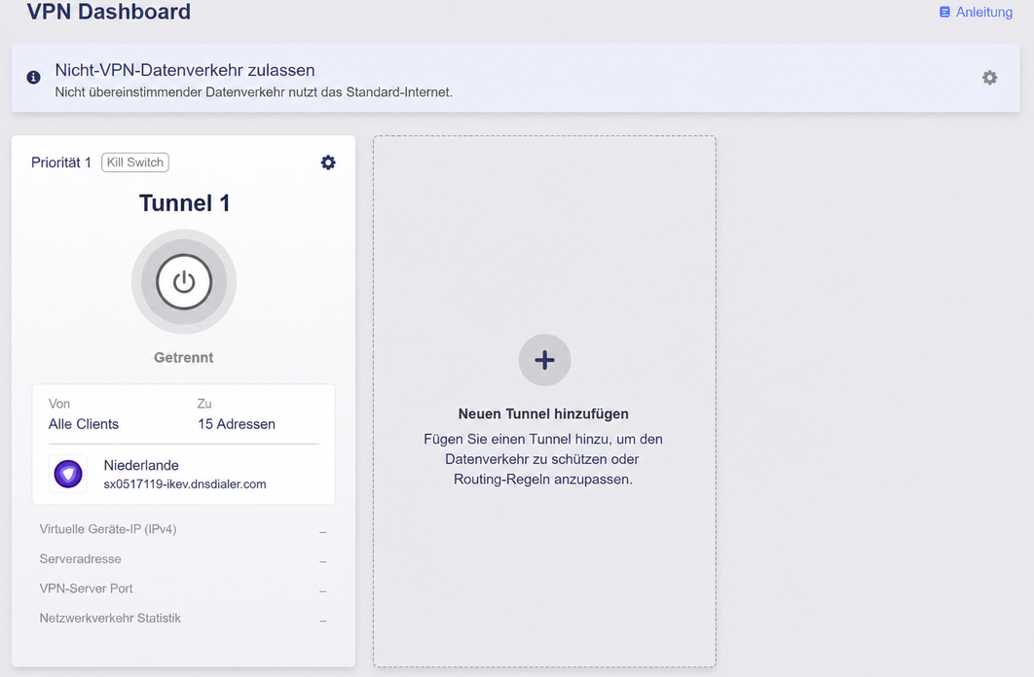1034x677 pixels.
Task: Click the tunnel description text about Routing-Regeln
Action: click(x=543, y=459)
